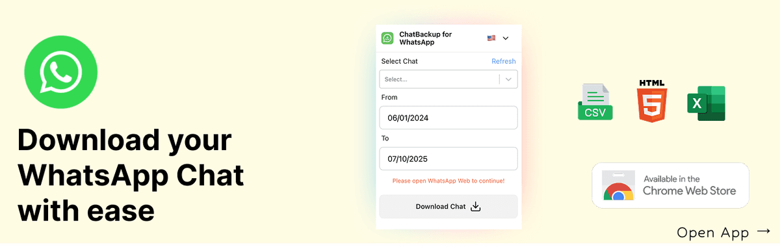Click the ChatBackup app icon in header
The height and width of the screenshot is (249, 780).
pos(387,38)
